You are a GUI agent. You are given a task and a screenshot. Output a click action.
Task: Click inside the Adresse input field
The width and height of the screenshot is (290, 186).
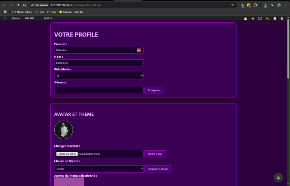point(99,90)
